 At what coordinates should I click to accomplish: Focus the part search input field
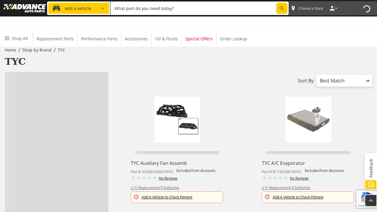coord(194,8)
